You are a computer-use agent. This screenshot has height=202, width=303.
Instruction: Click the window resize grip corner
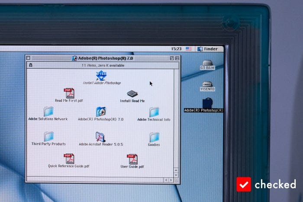click(x=177, y=180)
